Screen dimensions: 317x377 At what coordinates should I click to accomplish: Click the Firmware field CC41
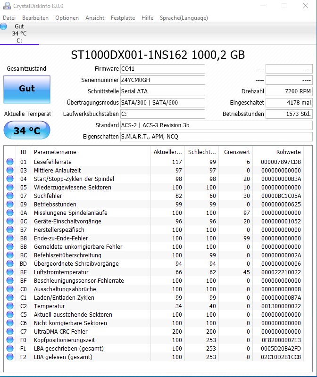(163, 69)
